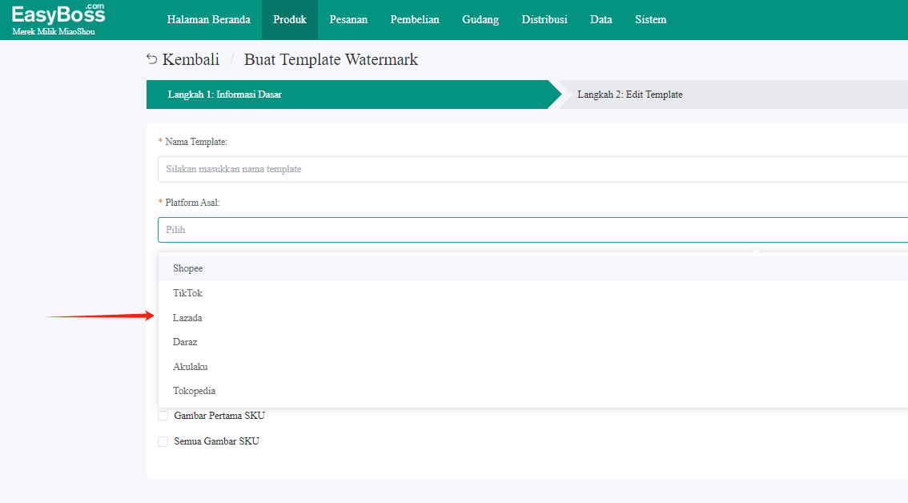Open the Data menu
The height and width of the screenshot is (503, 908).
[x=601, y=20]
